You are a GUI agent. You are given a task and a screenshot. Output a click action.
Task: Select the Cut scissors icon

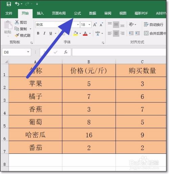point(17,22)
